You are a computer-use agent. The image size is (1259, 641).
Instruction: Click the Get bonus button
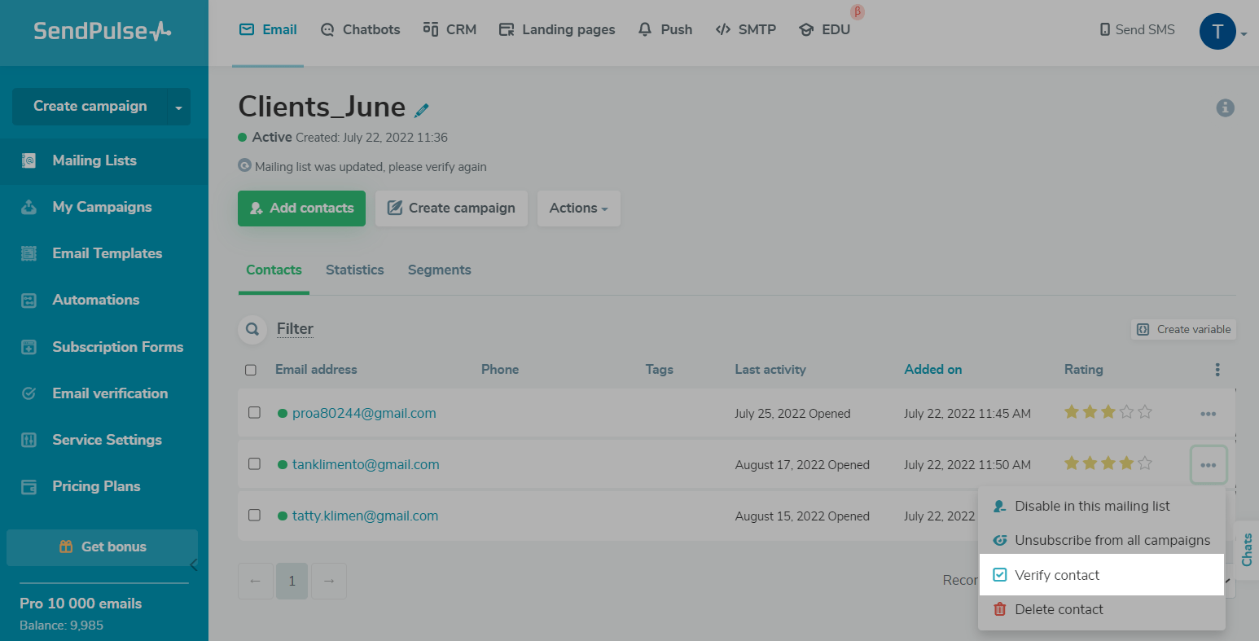[103, 547]
